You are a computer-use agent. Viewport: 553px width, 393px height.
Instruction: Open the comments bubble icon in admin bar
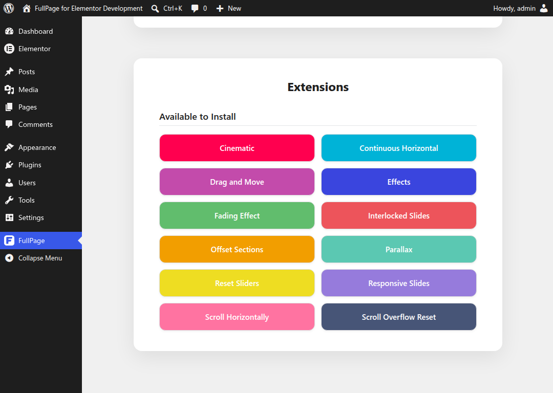tap(195, 9)
